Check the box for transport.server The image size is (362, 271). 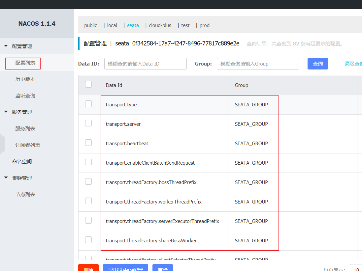[88, 123]
